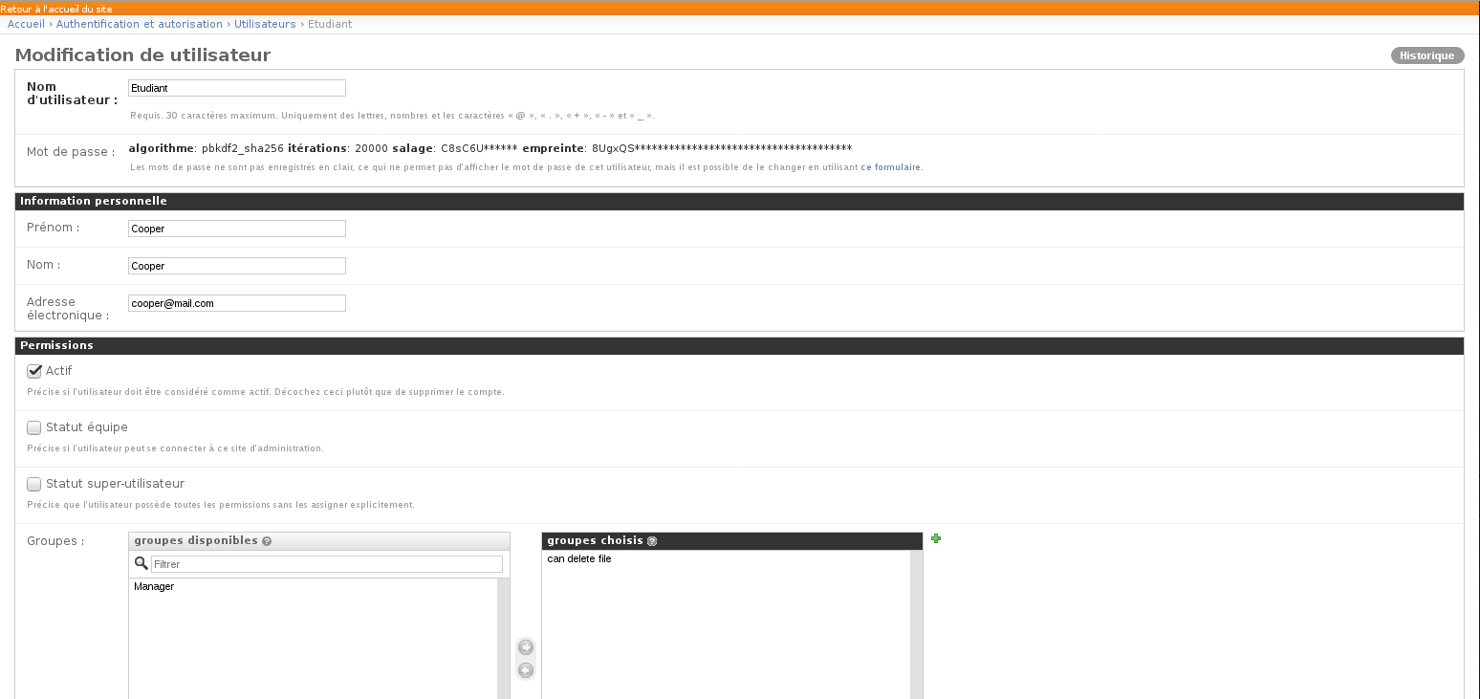1480x699 pixels.
Task: Select Manager in available groups list
Action: [154, 586]
